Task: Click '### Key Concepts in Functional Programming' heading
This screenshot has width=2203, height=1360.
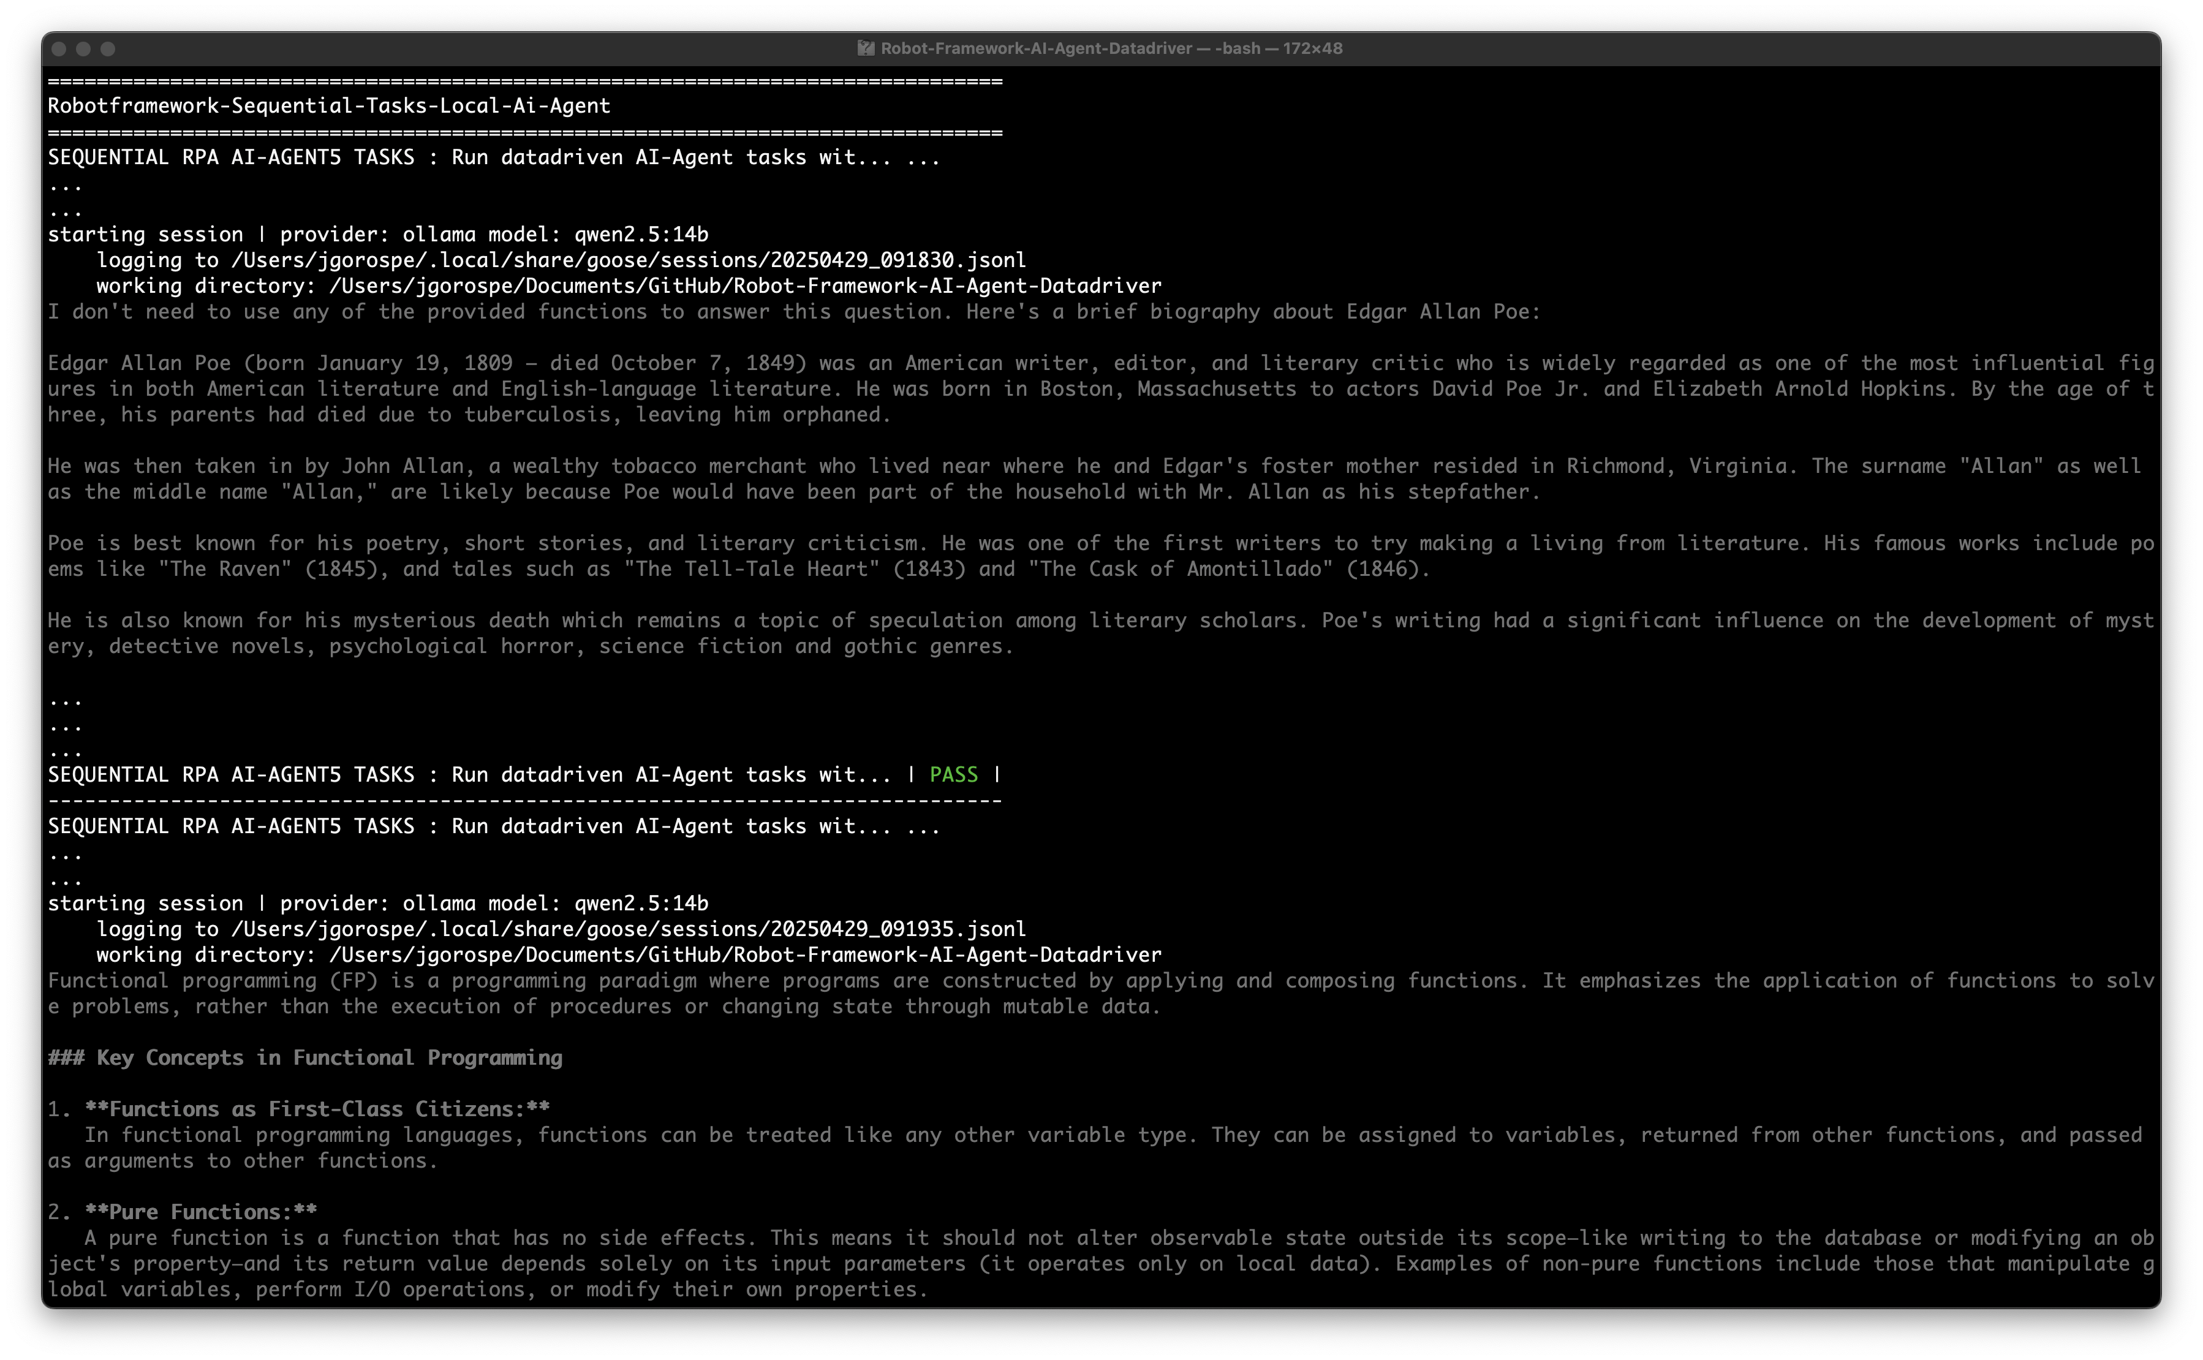Action: click(x=306, y=1058)
